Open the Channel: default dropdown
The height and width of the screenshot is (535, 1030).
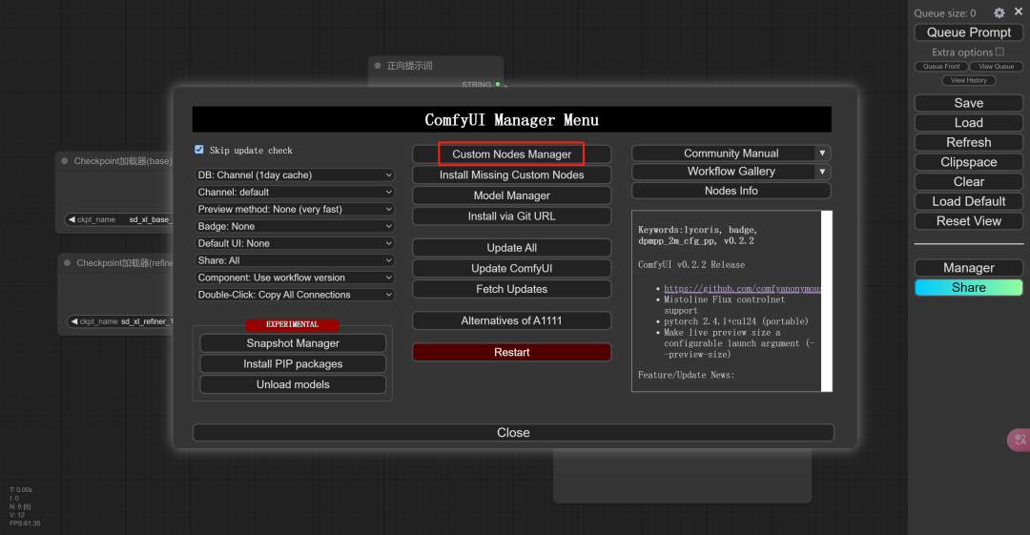[295, 192]
